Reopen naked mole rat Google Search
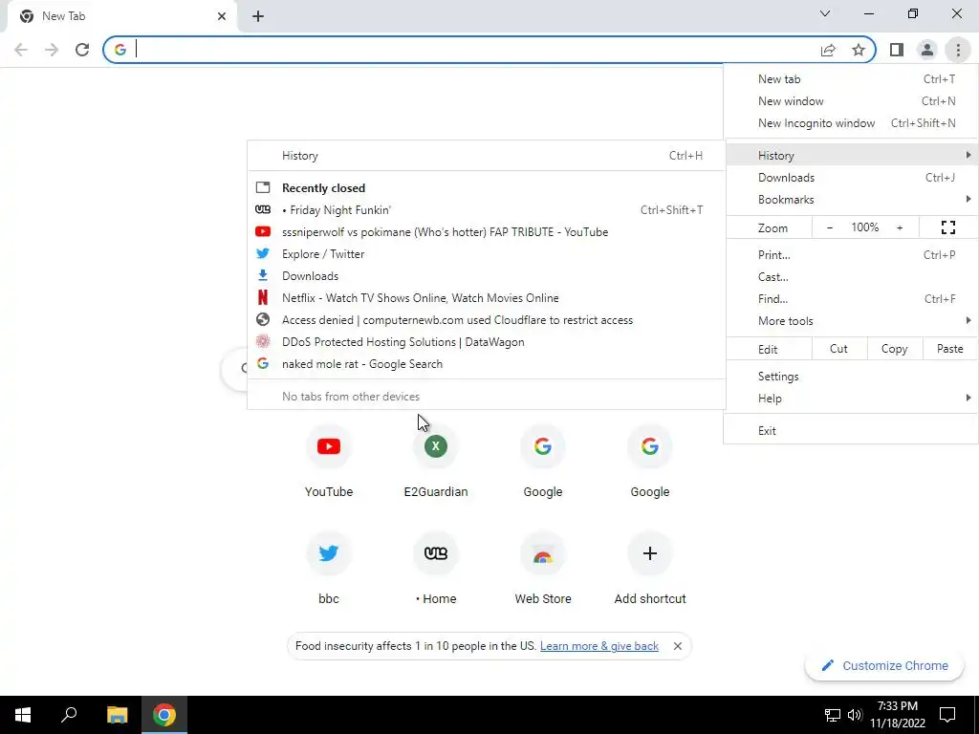 tap(487, 364)
